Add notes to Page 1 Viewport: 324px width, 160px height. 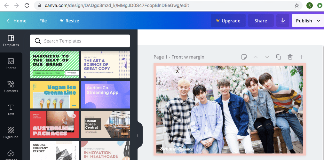point(244,57)
